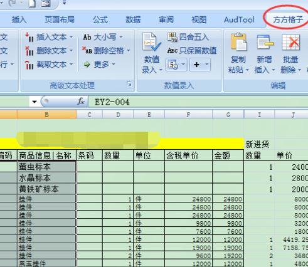The image size is (308, 267).
Task: Click the 插入文本 icon
Action: click(29, 37)
